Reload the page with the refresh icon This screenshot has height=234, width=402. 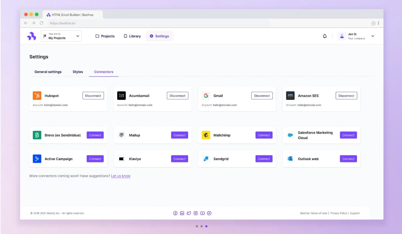click(x=41, y=23)
